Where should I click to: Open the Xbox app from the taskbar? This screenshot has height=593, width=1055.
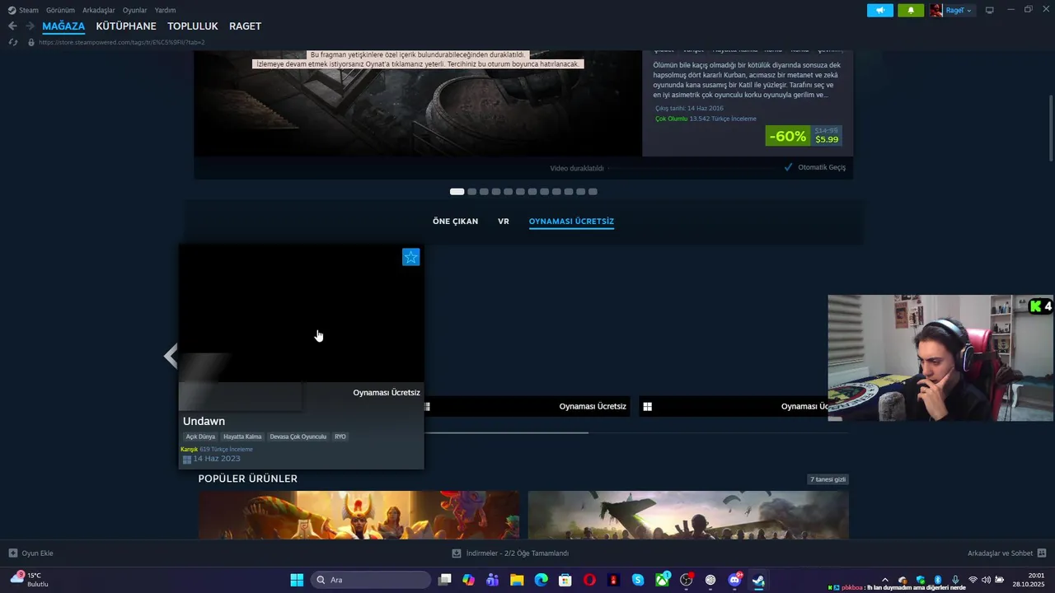[x=663, y=580]
